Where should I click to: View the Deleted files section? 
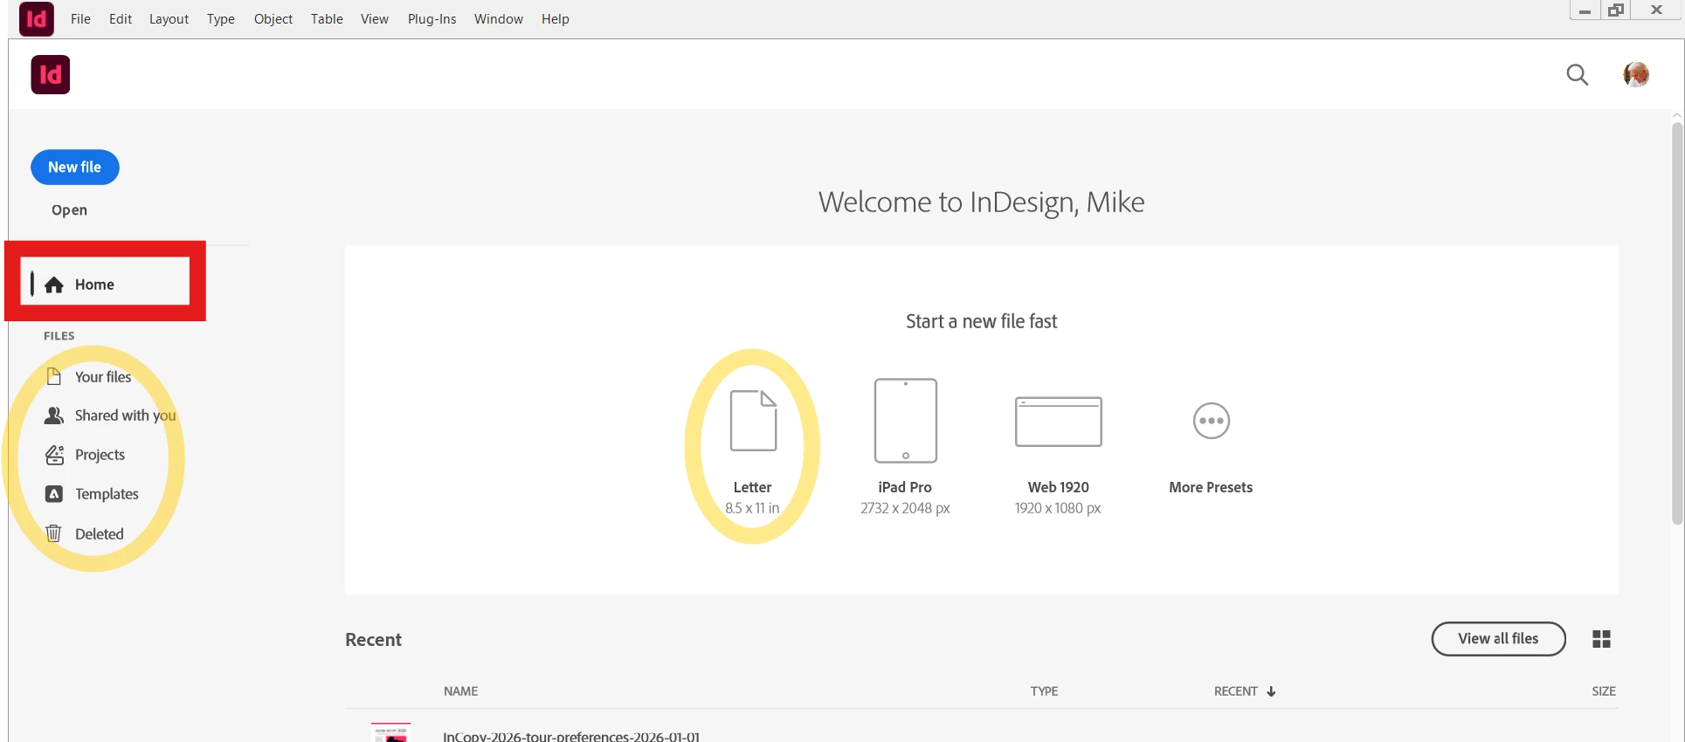(x=100, y=534)
